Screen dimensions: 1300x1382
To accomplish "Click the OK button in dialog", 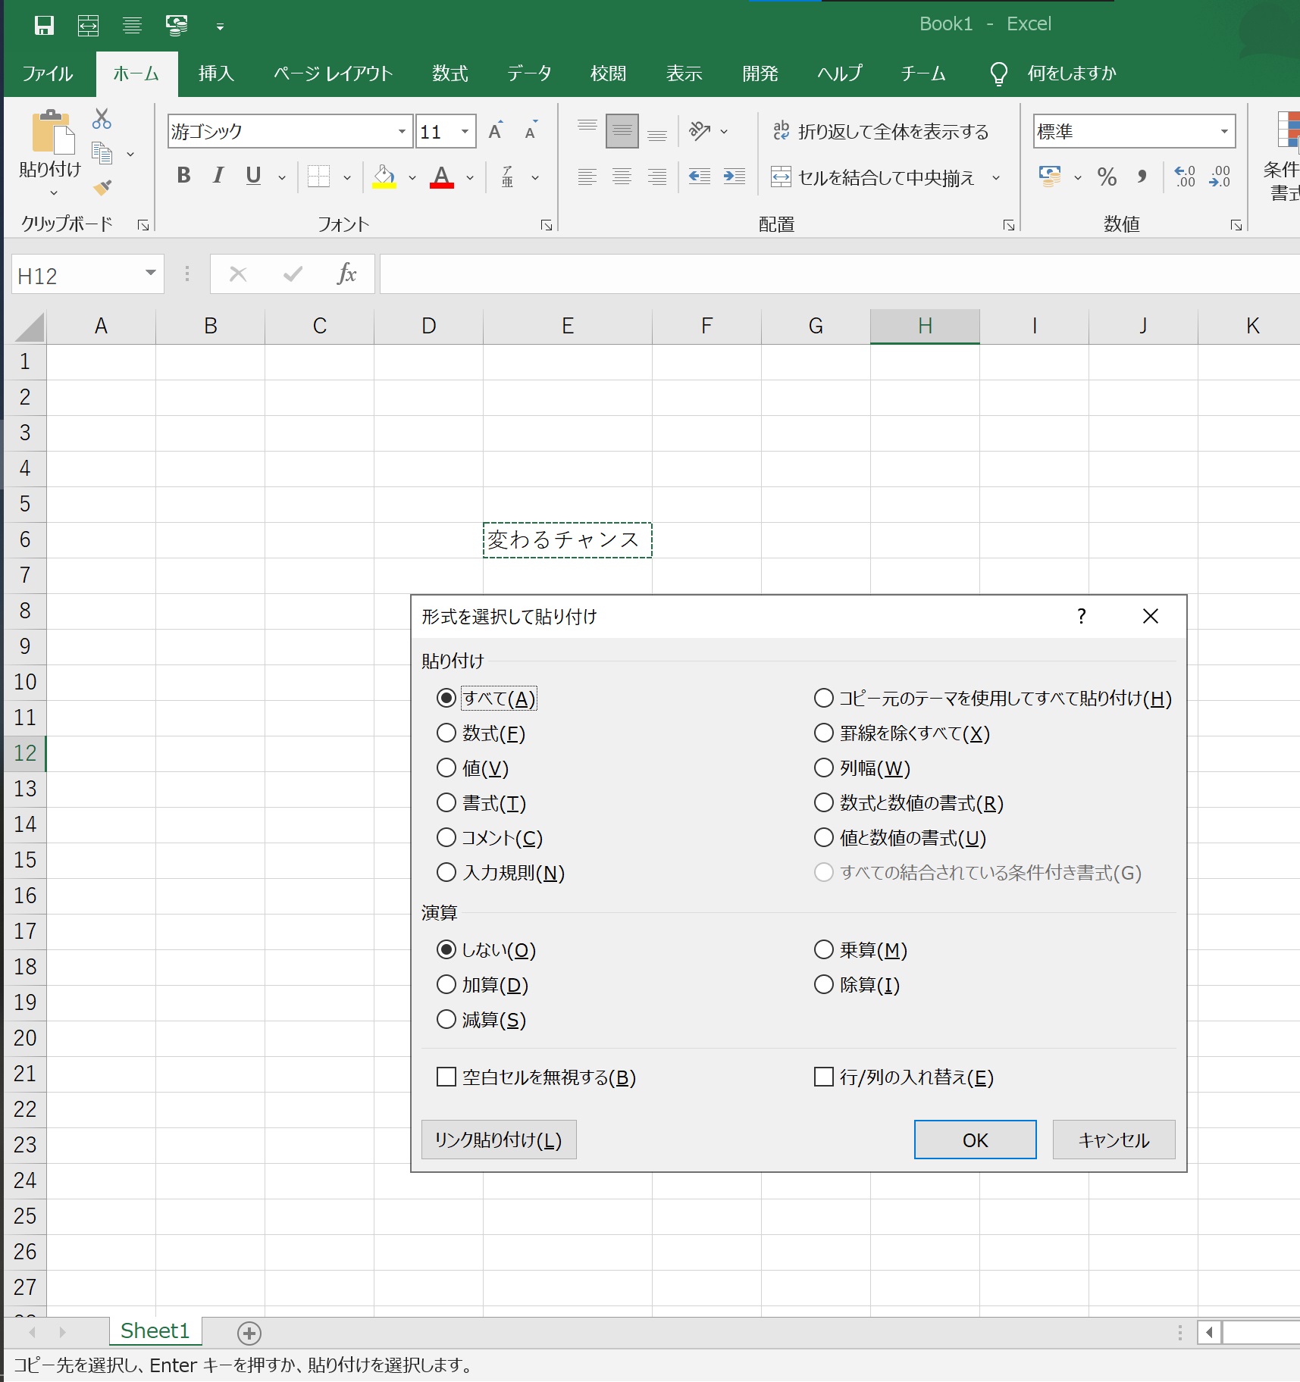I will click(x=975, y=1140).
